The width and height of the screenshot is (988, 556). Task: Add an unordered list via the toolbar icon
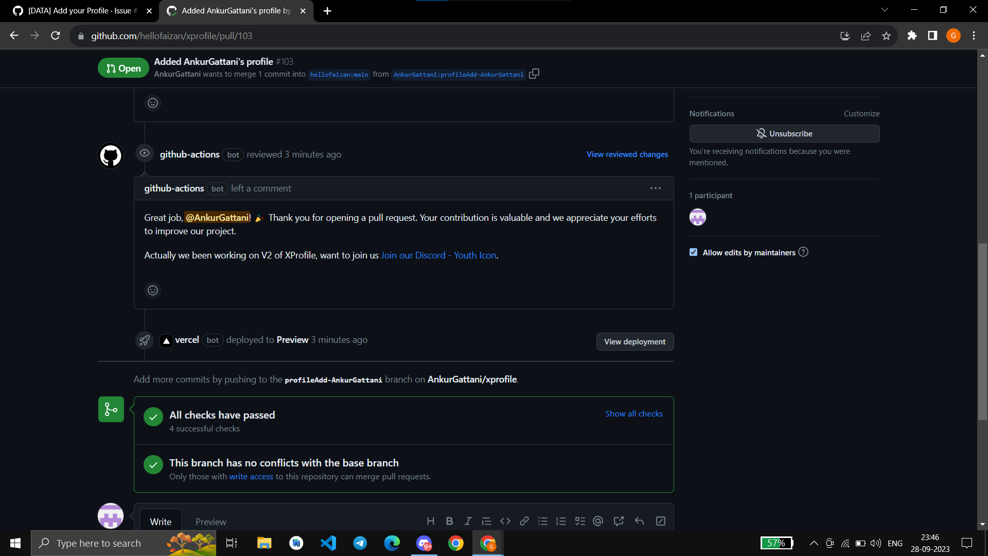pyautogui.click(x=543, y=521)
